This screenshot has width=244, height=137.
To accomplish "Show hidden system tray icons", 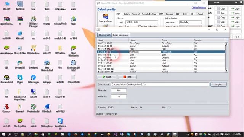I will pyautogui.click(x=188, y=134).
